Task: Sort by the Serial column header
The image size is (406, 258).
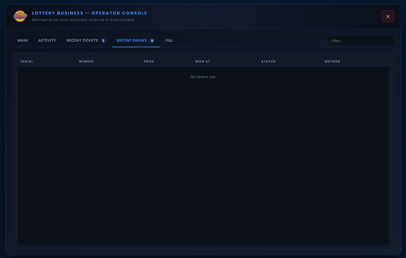Action: click(x=27, y=61)
